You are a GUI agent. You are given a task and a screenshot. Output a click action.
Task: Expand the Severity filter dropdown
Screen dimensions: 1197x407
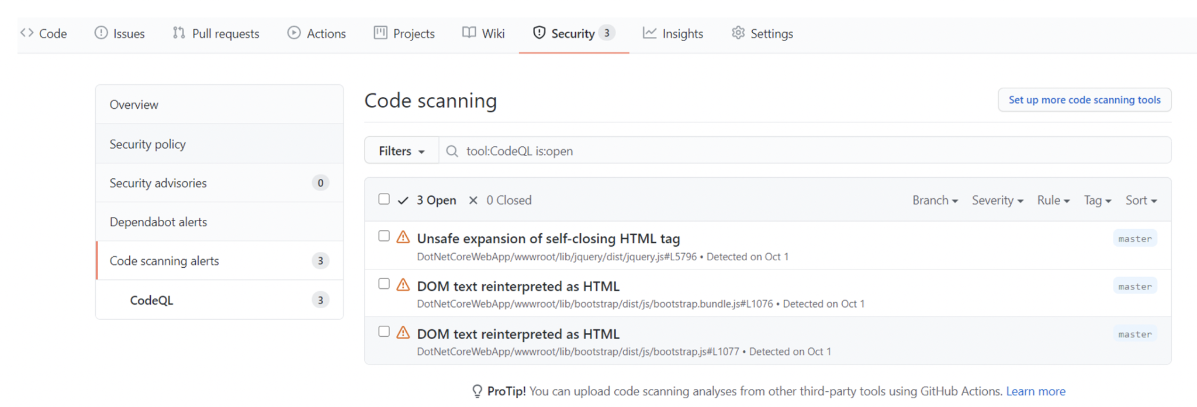[997, 201]
